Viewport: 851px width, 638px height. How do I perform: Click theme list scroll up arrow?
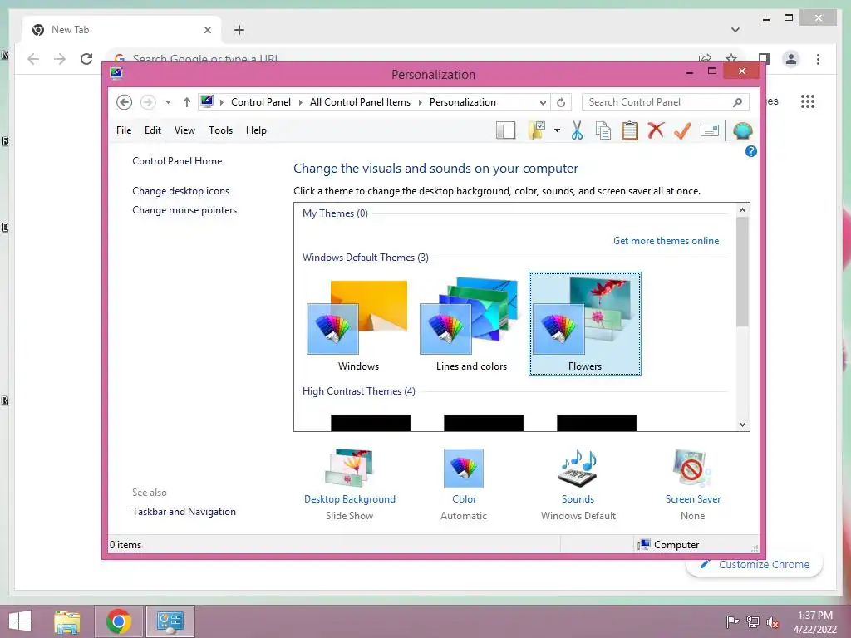742,210
